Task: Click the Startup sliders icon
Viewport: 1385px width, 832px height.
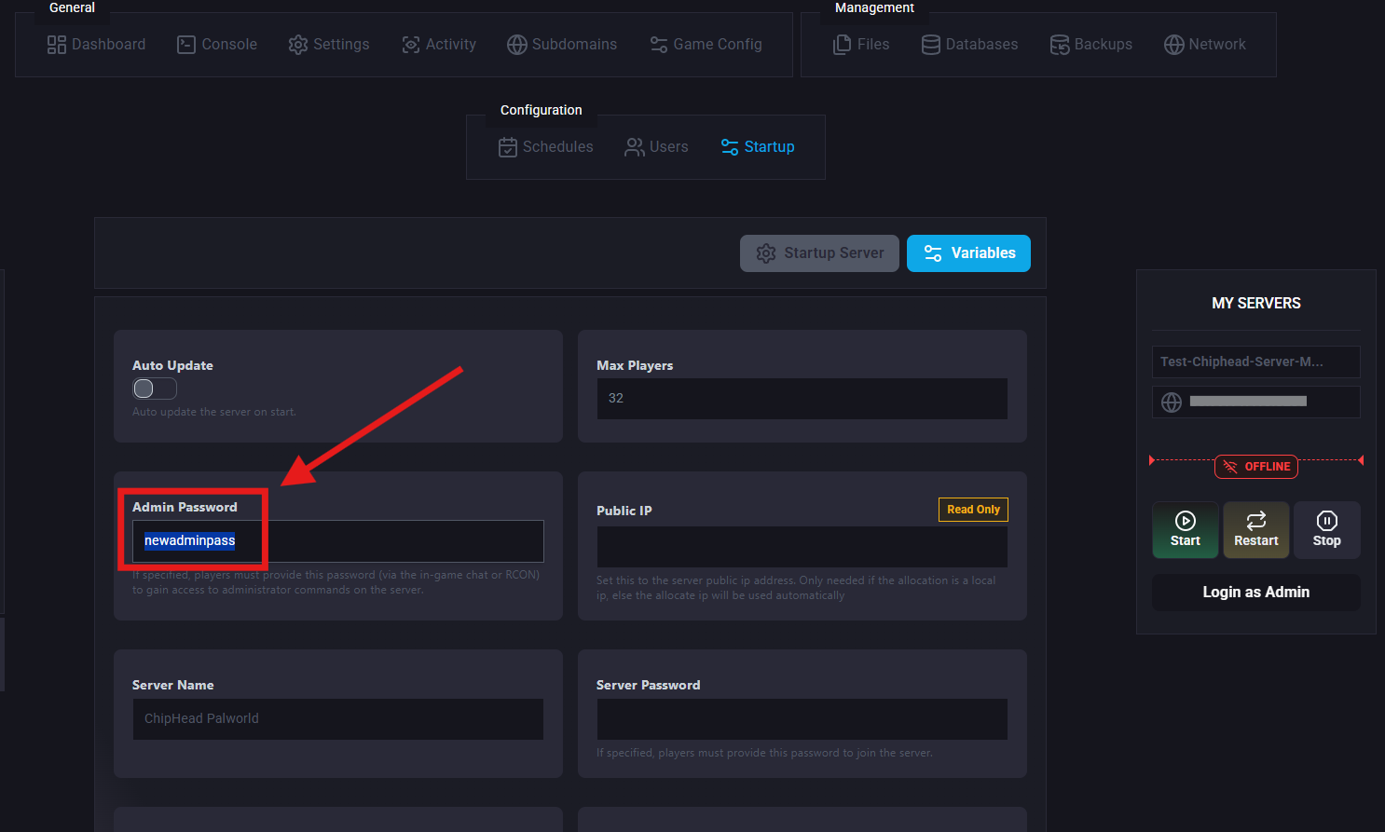Action: pos(730,147)
